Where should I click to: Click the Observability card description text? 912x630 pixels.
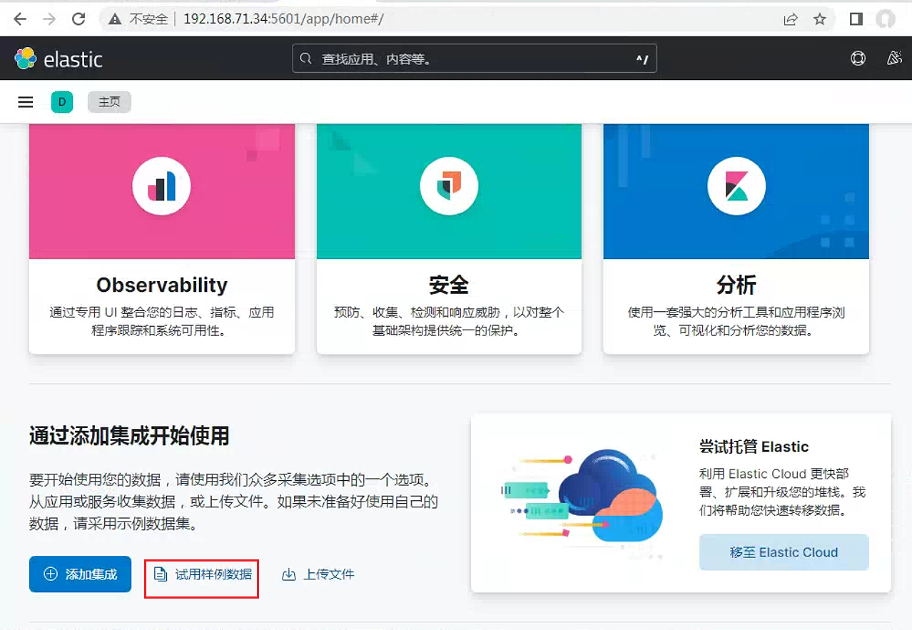[x=162, y=322]
